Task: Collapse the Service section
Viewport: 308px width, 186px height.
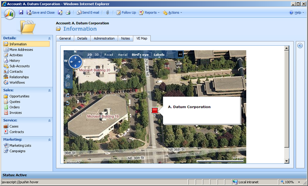Action: point(49,120)
